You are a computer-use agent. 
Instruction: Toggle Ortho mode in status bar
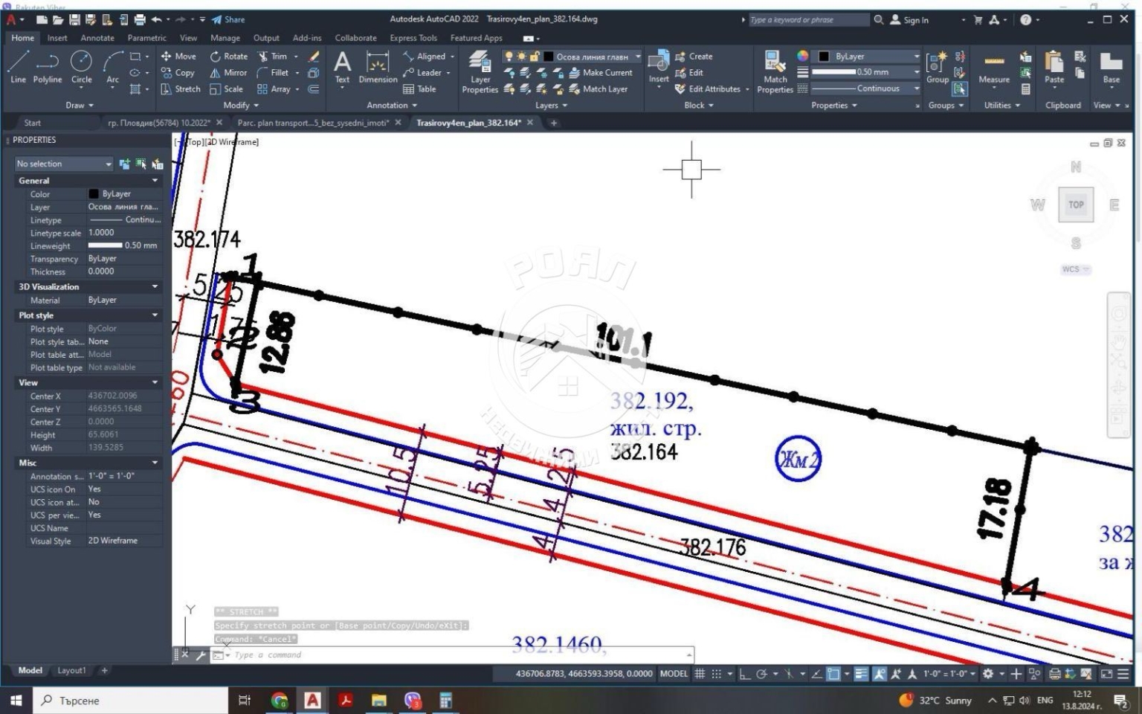coord(744,674)
